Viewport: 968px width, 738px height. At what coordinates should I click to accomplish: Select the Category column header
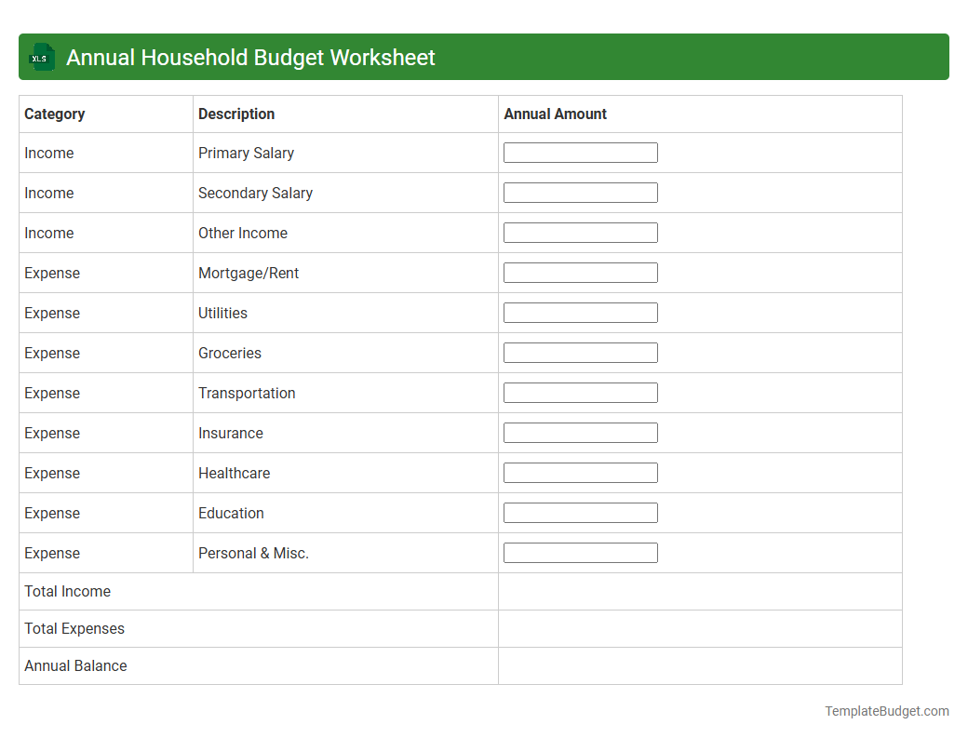pyautogui.click(x=55, y=114)
